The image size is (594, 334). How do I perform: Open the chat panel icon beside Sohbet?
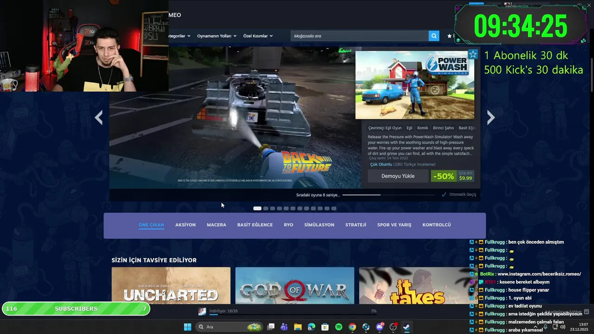pyautogui.click(x=587, y=312)
